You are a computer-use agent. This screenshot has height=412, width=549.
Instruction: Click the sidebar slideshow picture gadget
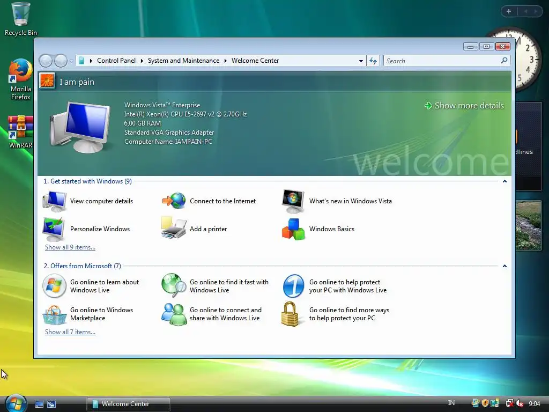click(x=529, y=225)
